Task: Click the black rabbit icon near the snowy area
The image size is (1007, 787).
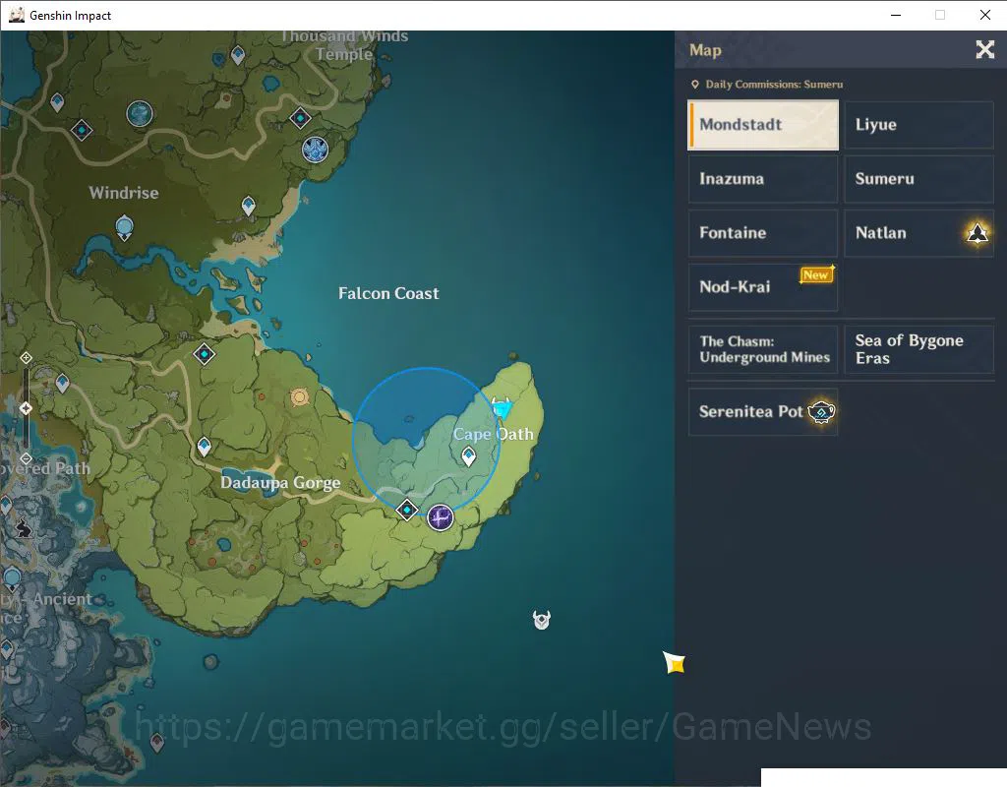Action: pos(25,528)
